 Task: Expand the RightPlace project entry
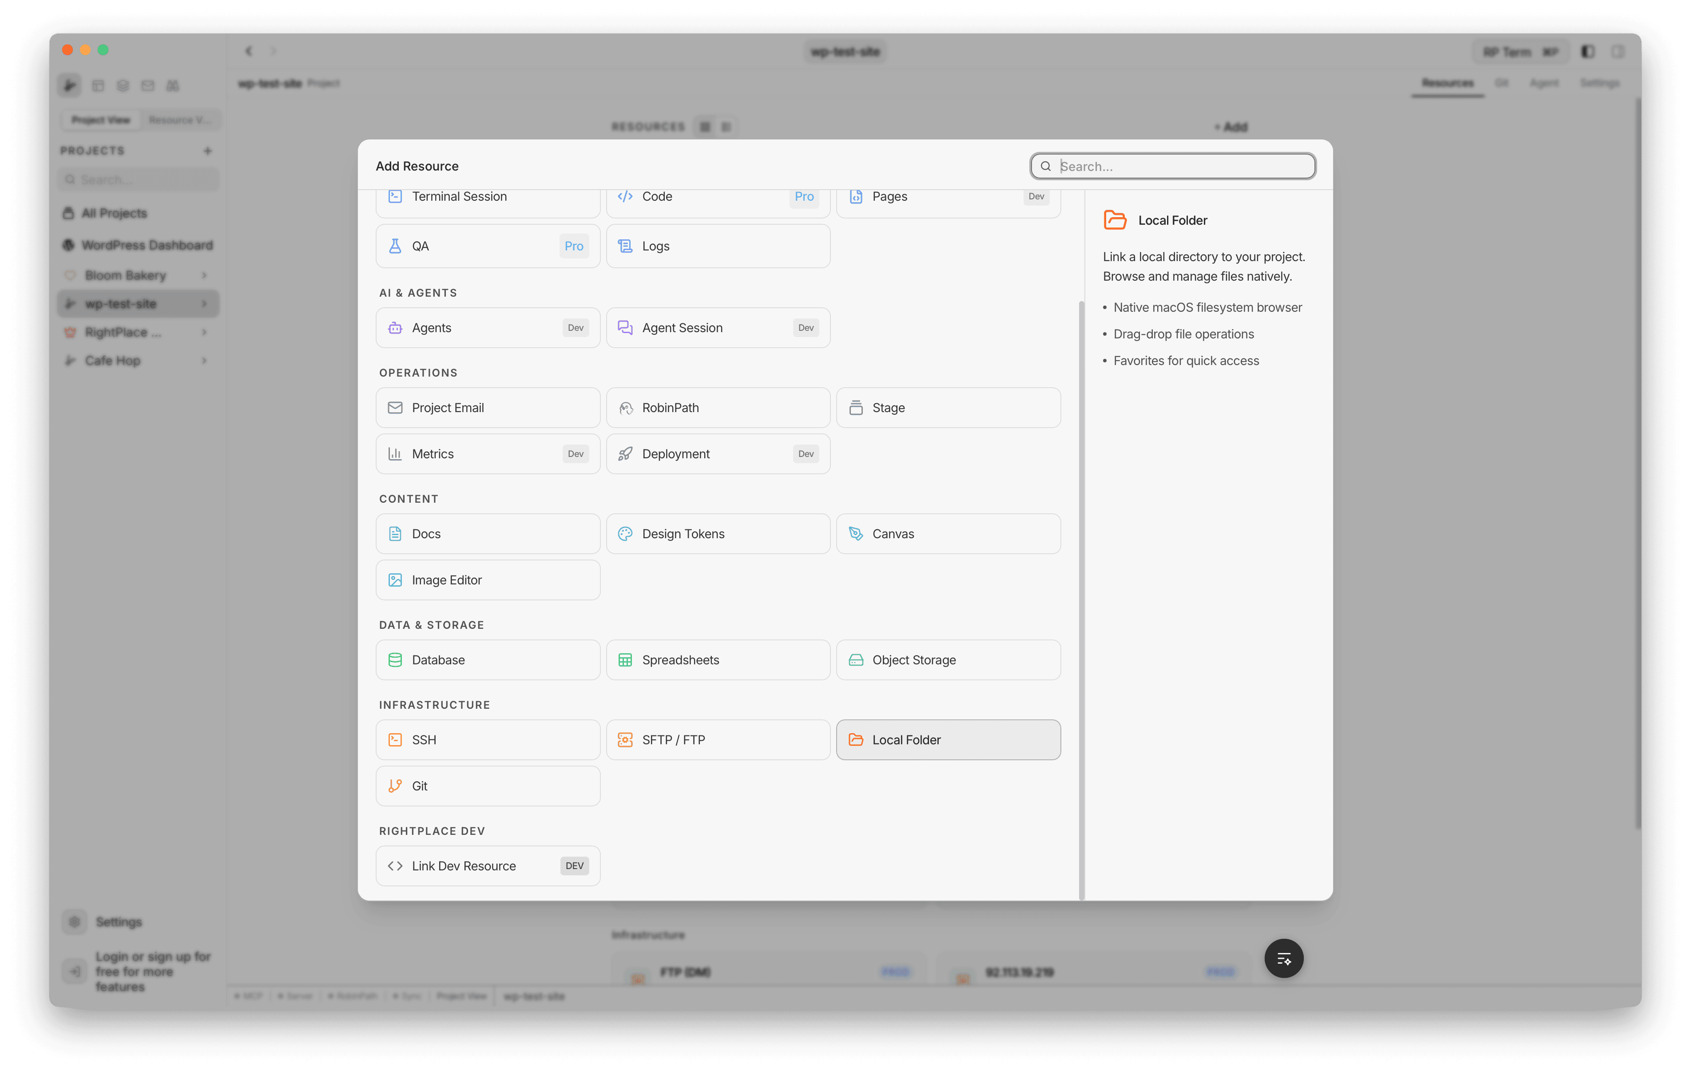pyautogui.click(x=204, y=332)
